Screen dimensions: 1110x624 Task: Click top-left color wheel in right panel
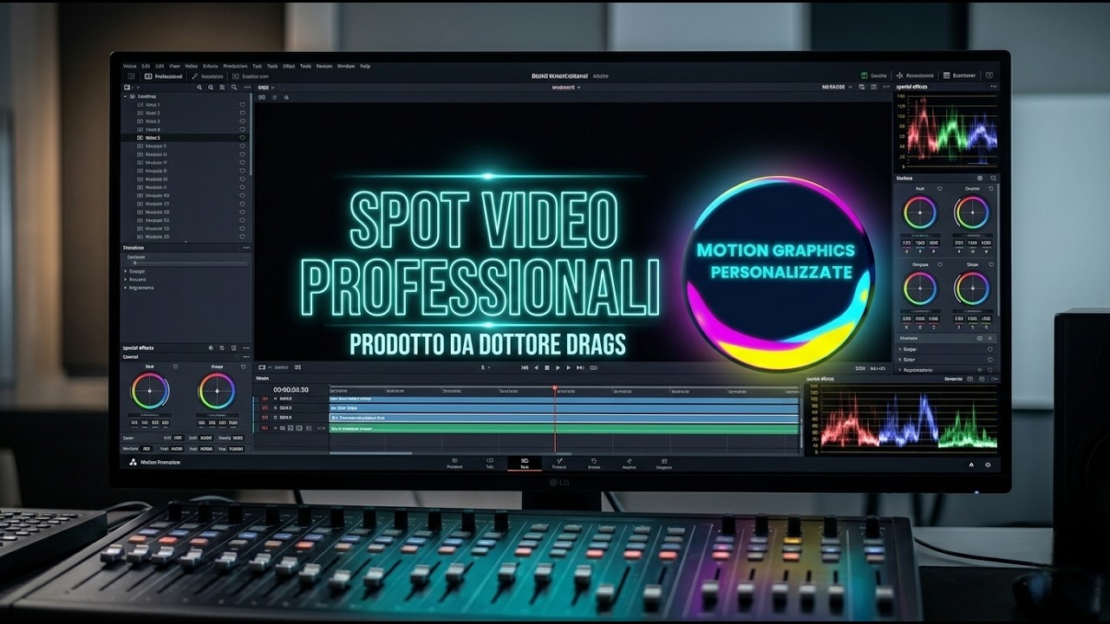click(920, 212)
